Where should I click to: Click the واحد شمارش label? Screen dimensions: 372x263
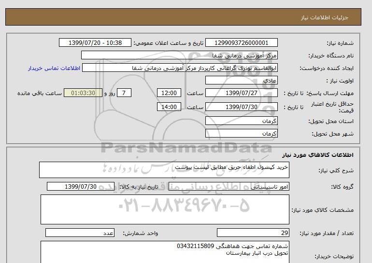140,233
